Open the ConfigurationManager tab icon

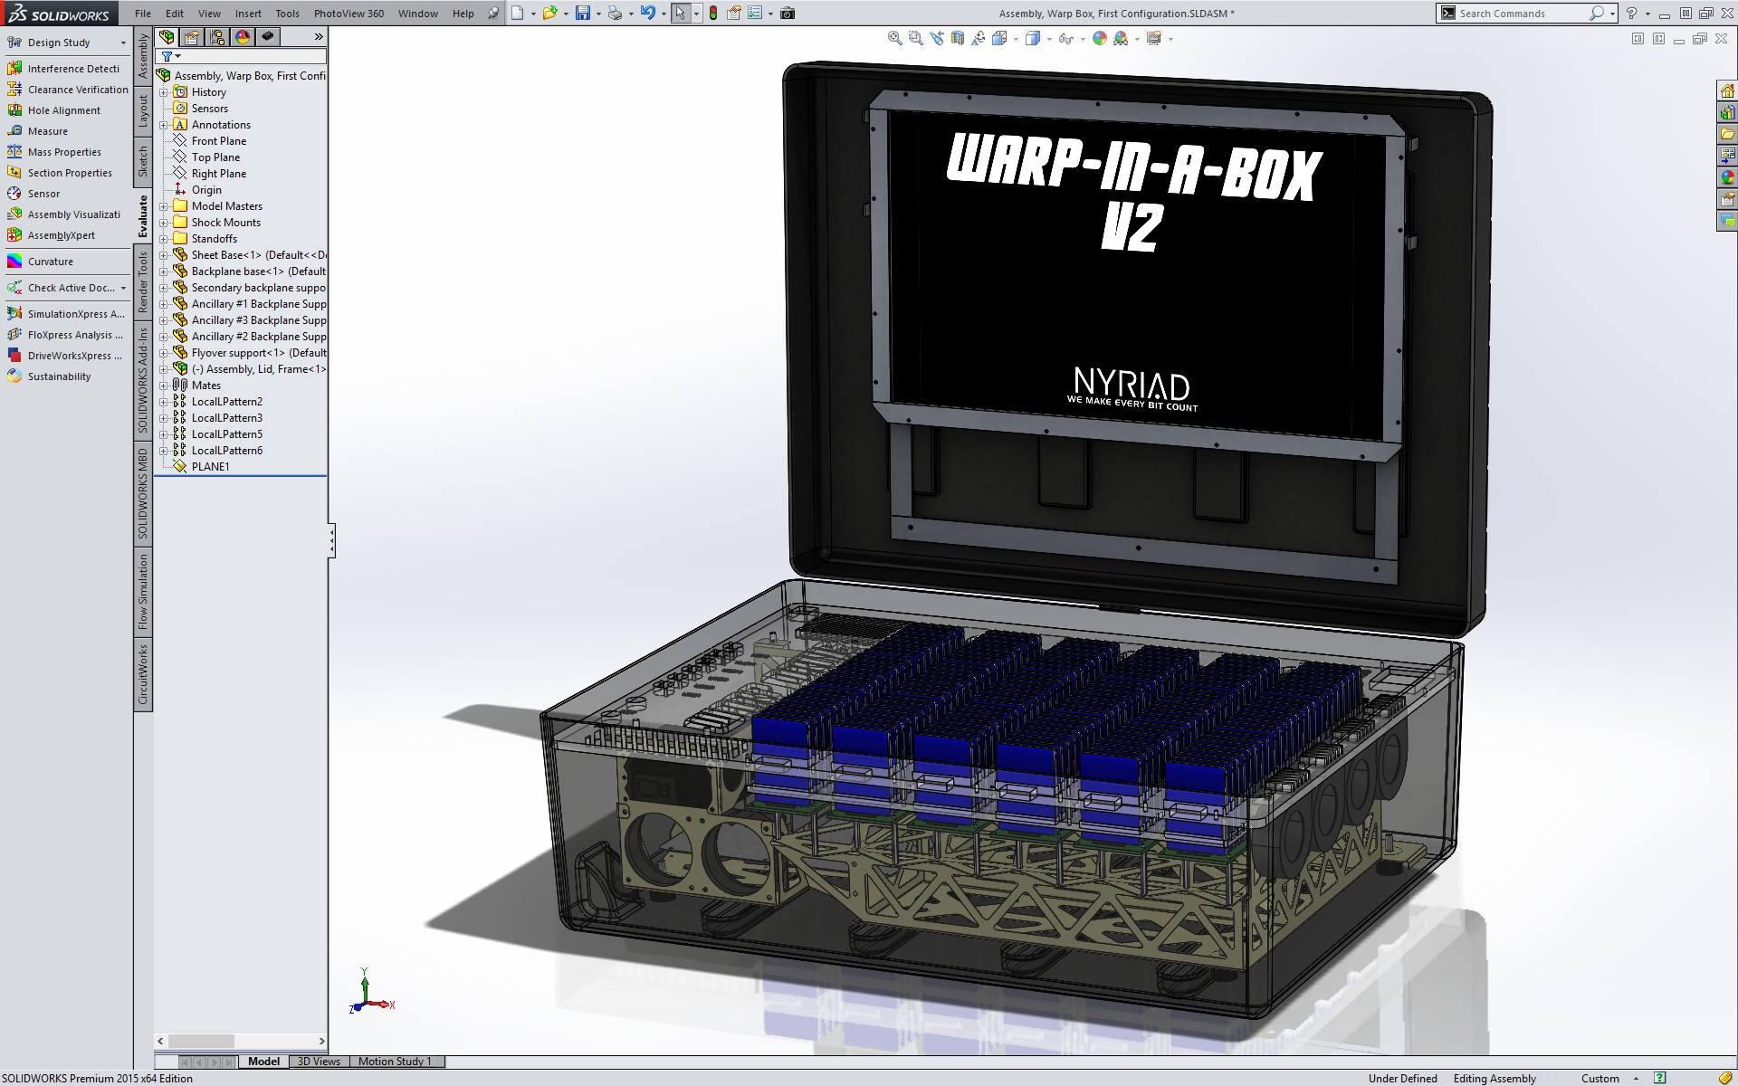[217, 37]
